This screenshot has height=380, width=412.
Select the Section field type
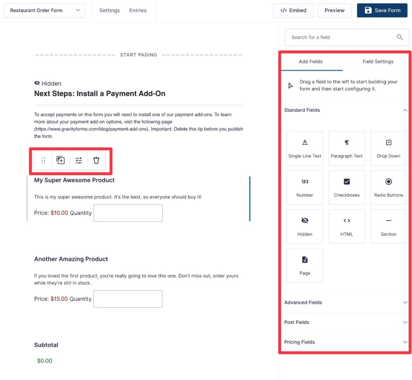point(388,226)
